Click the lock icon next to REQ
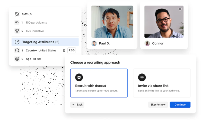 pos(64,51)
